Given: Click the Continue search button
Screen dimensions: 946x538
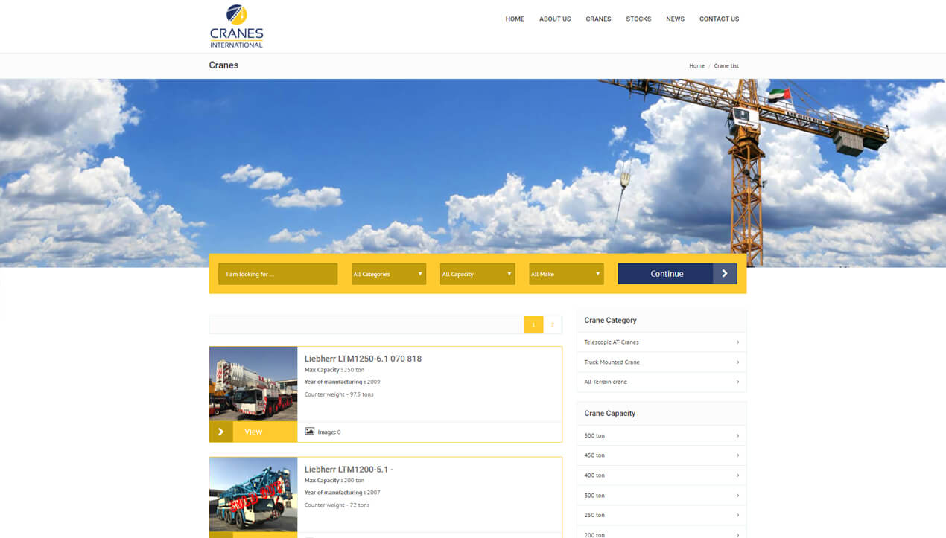Looking at the screenshot, I should coord(677,274).
